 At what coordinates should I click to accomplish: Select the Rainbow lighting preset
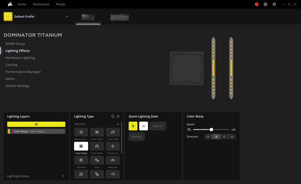coord(113,160)
